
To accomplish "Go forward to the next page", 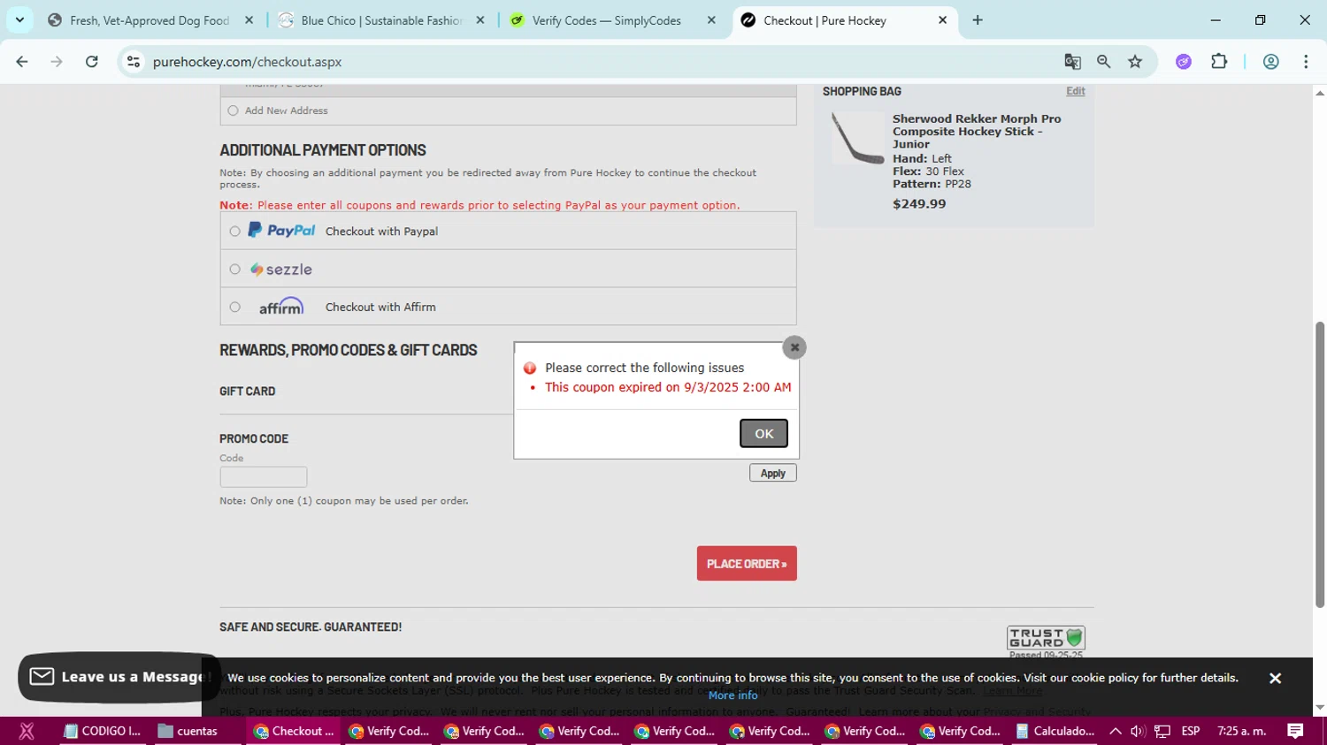I will (57, 62).
